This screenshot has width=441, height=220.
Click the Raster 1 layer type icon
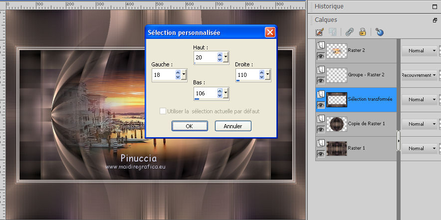(x=321, y=143)
